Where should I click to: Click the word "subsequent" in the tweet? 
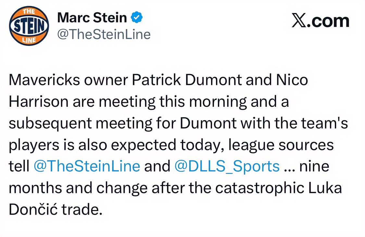(x=51, y=123)
